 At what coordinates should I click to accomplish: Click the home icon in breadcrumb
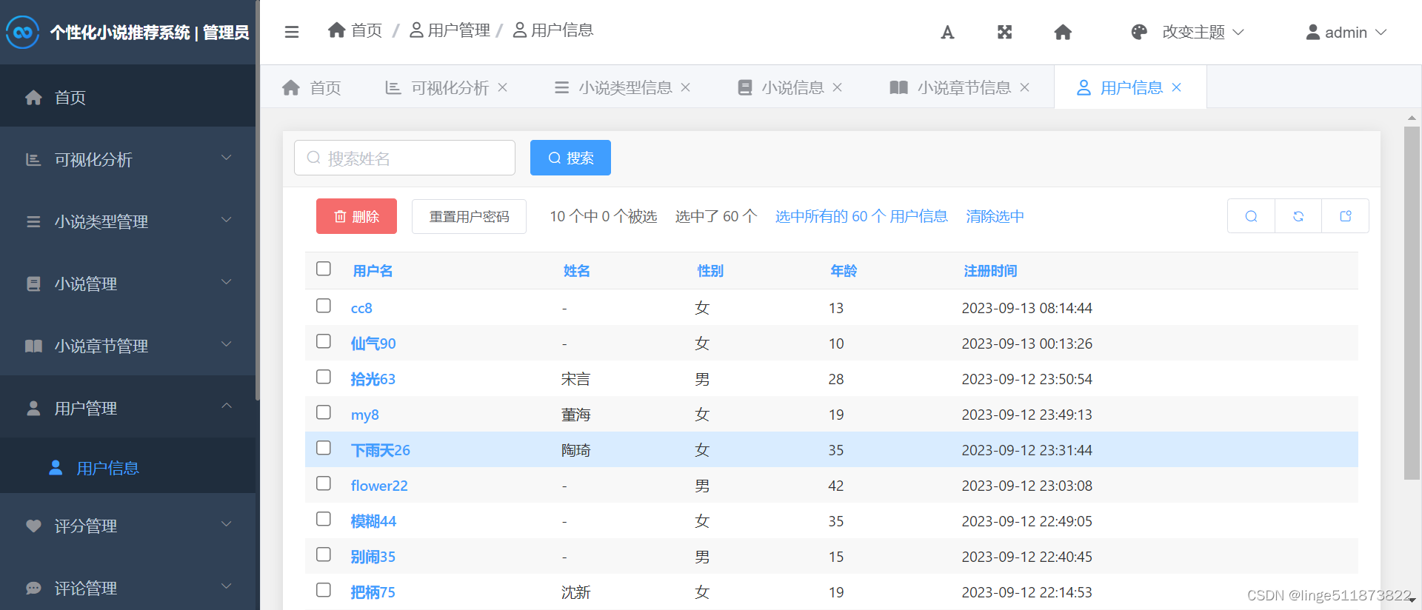337,30
